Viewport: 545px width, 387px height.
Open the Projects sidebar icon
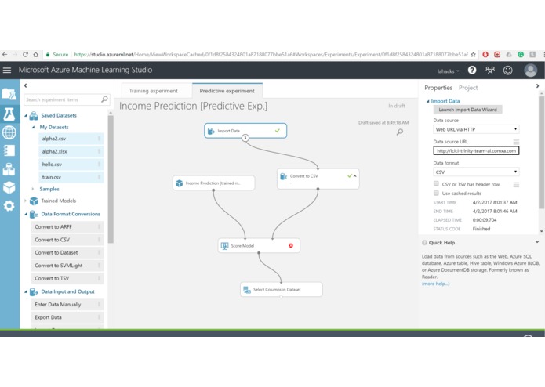pos(9,94)
